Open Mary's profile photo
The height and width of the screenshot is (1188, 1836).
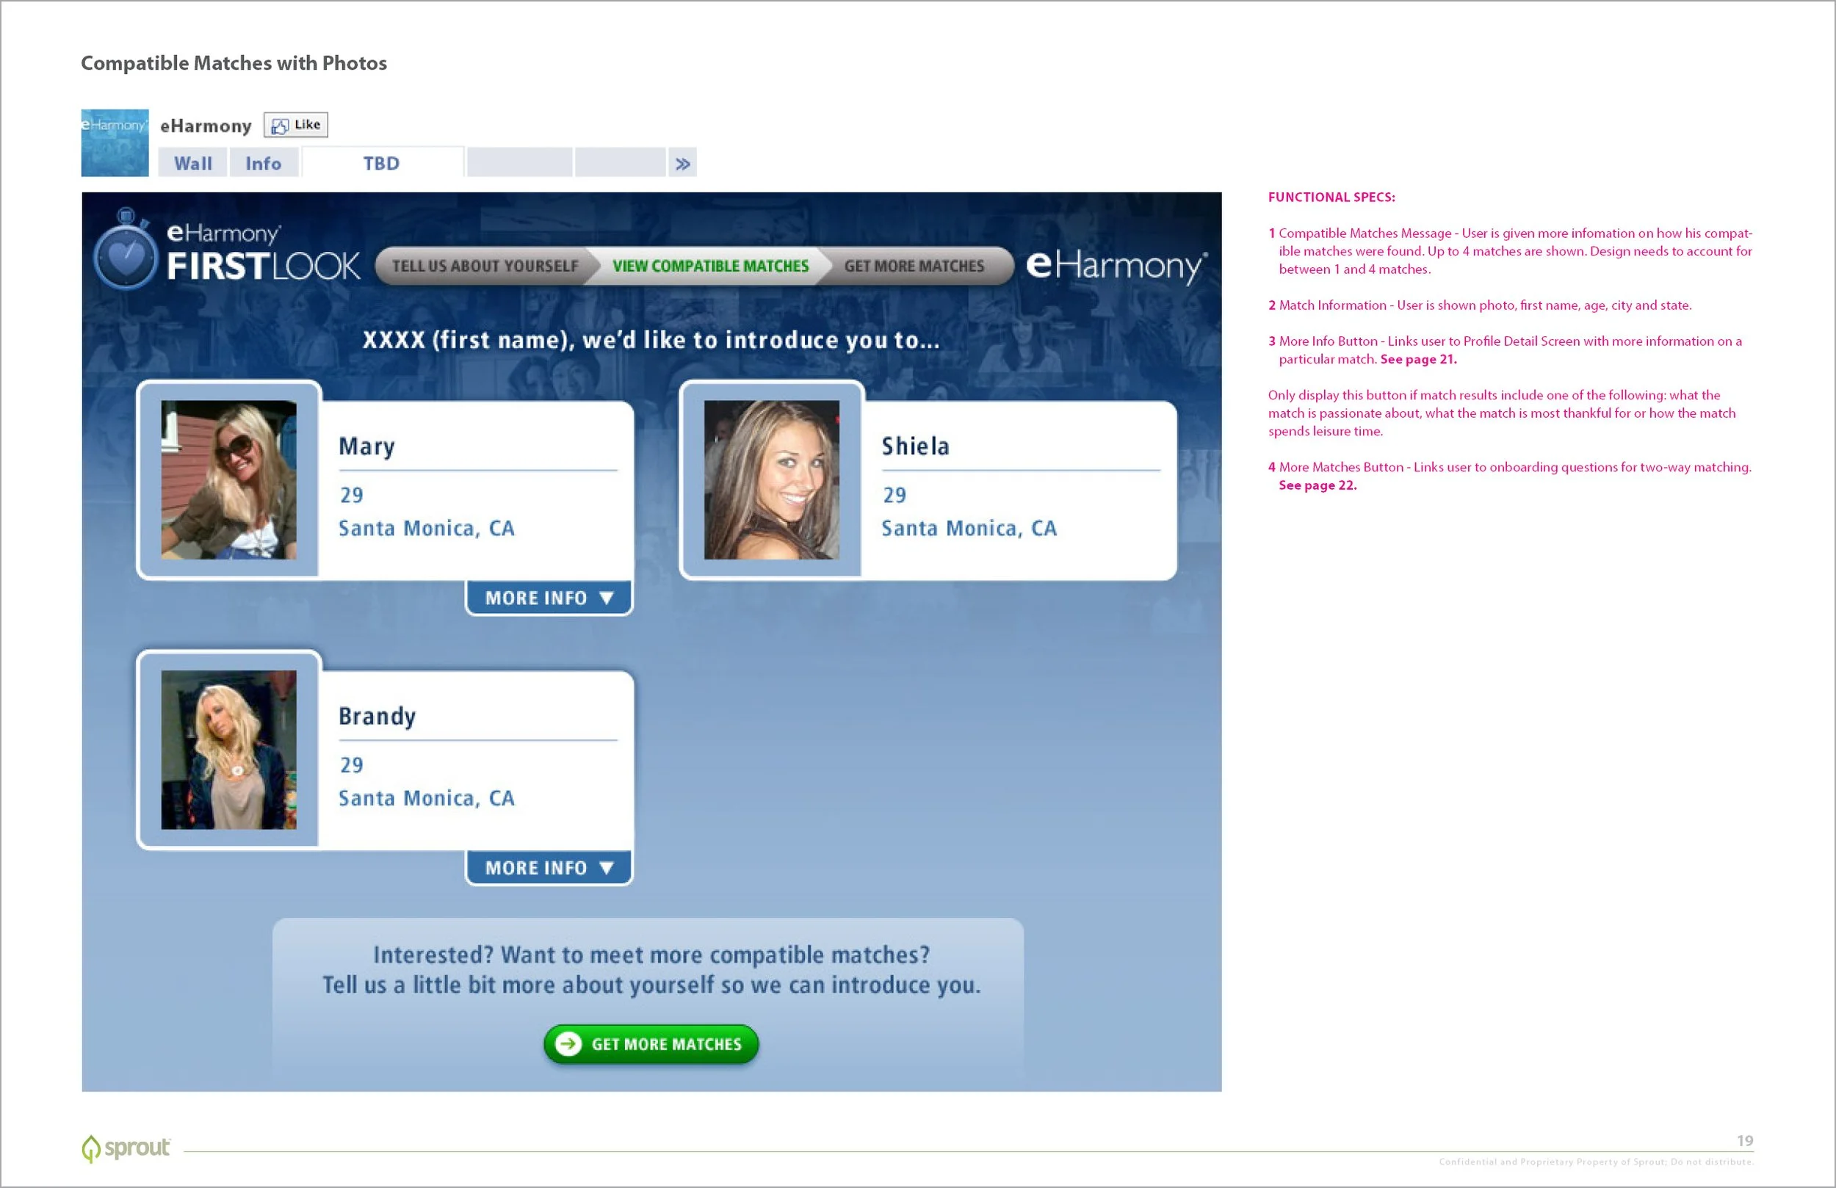tap(228, 479)
